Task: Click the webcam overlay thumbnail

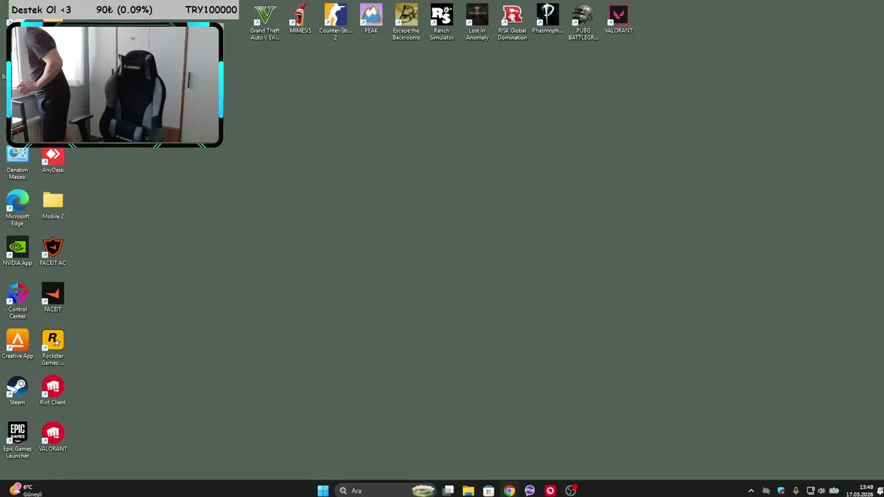Action: [115, 85]
